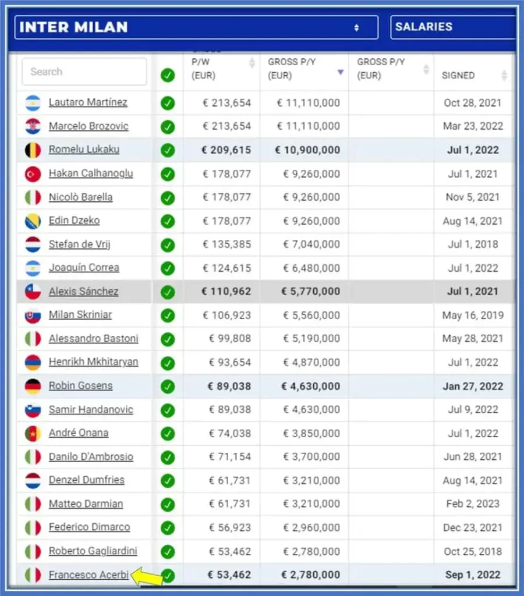Click Slovakia flag beside Milan Skriniar

[x=33, y=315]
